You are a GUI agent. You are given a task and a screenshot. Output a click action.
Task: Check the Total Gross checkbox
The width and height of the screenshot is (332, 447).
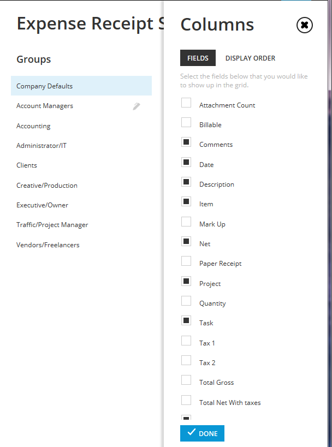[186, 380]
